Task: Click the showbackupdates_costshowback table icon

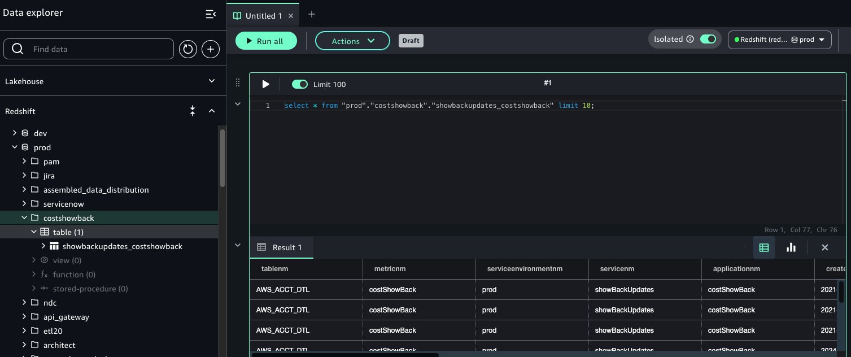Action: click(54, 246)
